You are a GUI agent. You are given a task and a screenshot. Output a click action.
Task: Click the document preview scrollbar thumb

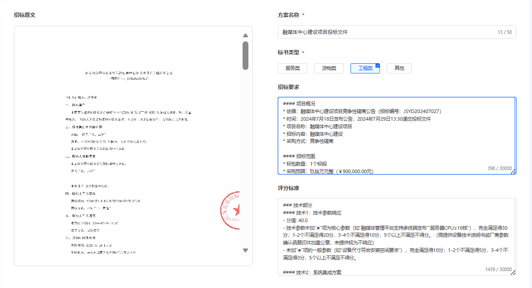245,56
